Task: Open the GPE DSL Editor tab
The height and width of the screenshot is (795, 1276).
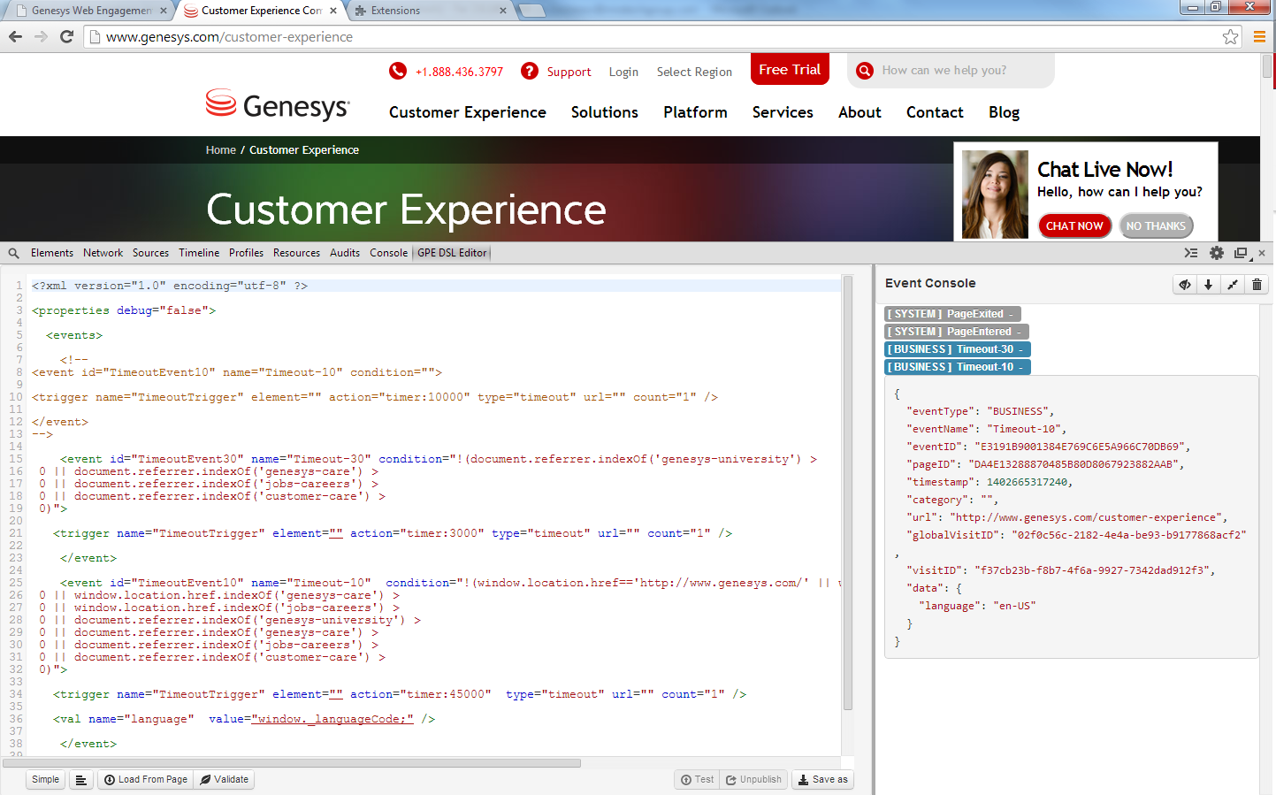Action: [452, 253]
